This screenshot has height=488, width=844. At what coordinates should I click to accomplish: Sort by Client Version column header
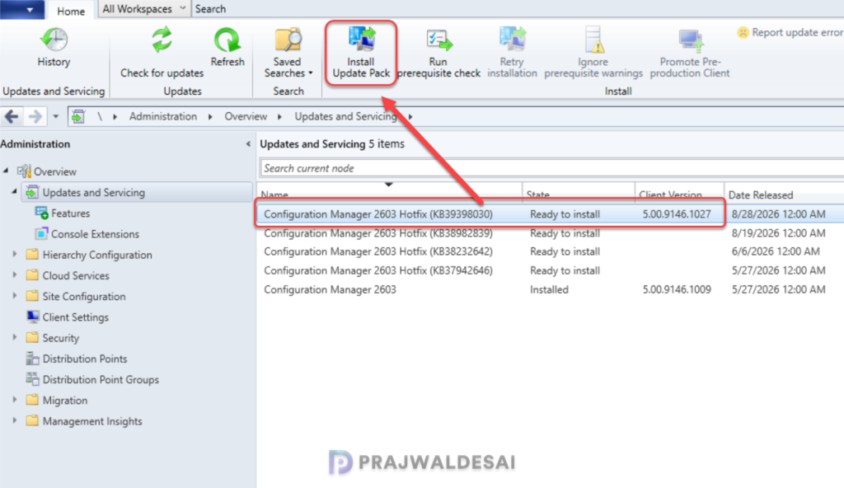point(679,194)
